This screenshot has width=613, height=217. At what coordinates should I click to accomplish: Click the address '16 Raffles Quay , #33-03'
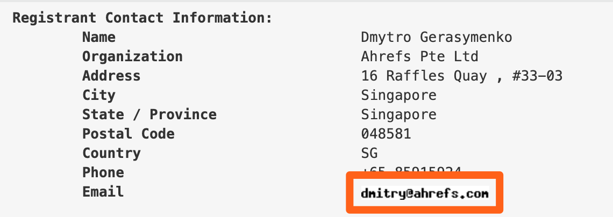pyautogui.click(x=462, y=76)
